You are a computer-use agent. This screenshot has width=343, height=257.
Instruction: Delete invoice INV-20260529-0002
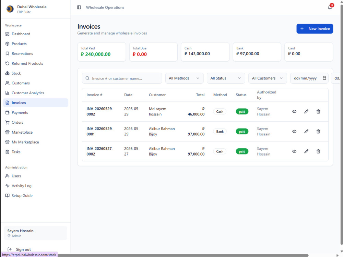coord(318,111)
